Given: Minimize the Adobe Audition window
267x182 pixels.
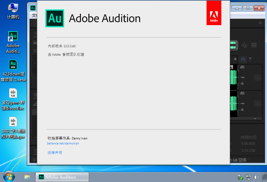Looking at the screenshot, I should click(237, 8).
